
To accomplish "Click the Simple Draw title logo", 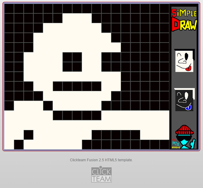I will point(184,20).
